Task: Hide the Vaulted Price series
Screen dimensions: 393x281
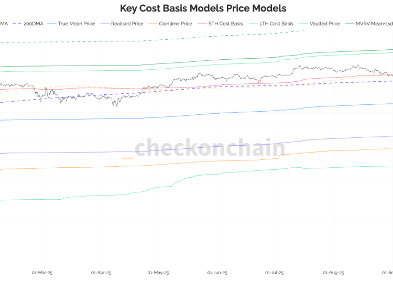Action: click(324, 24)
